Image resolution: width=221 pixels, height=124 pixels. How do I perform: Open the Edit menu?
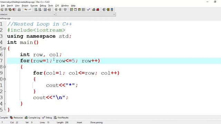3,6
